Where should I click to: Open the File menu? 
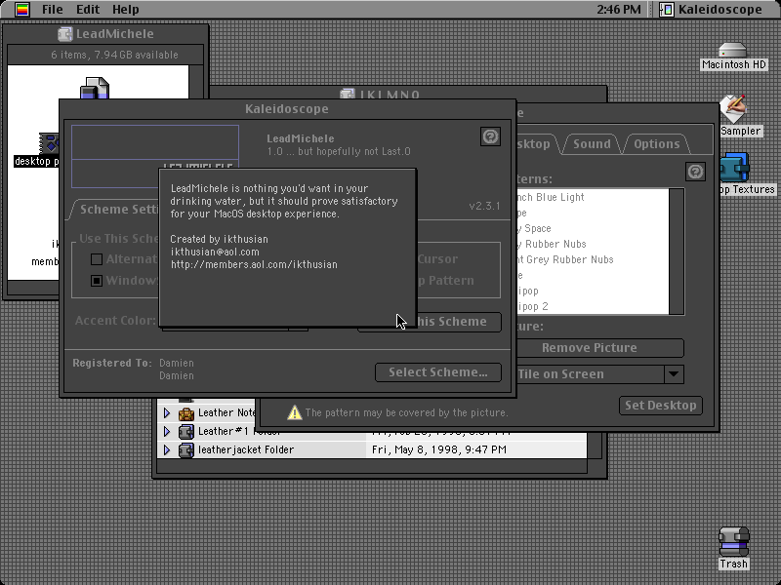point(53,10)
